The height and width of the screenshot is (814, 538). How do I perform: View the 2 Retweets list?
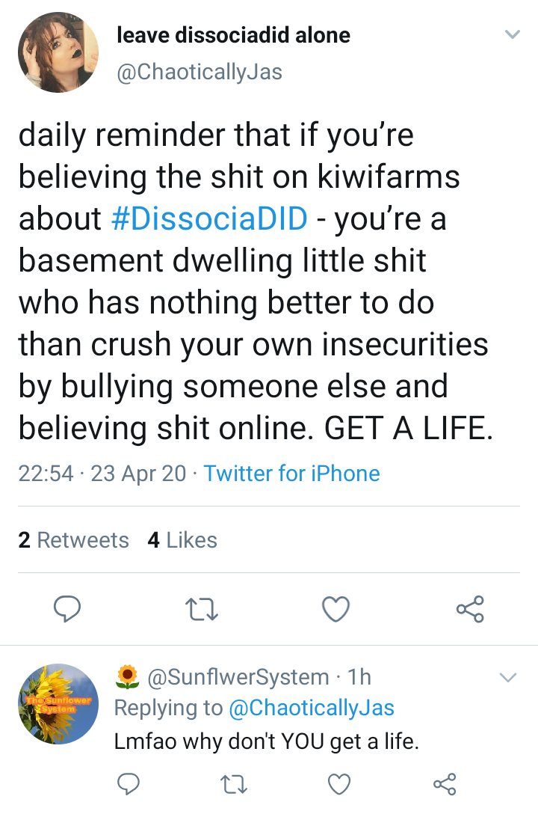[x=73, y=540]
